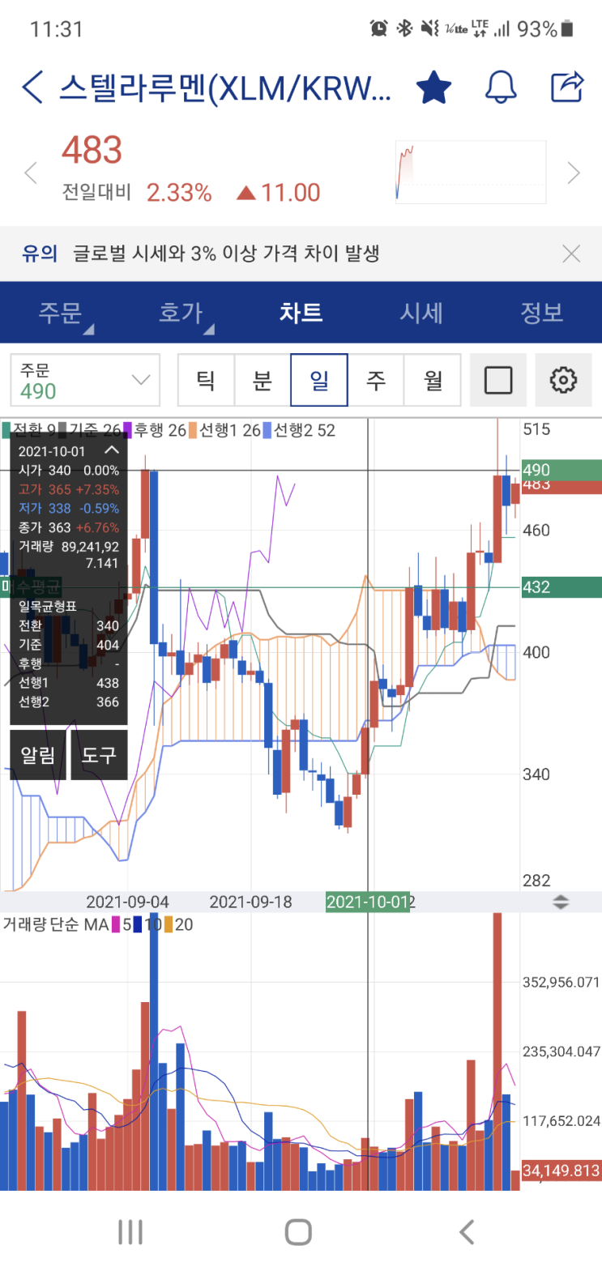Open the mini price chart thumbnail
Screen dimensions: 602x1271
[471, 172]
